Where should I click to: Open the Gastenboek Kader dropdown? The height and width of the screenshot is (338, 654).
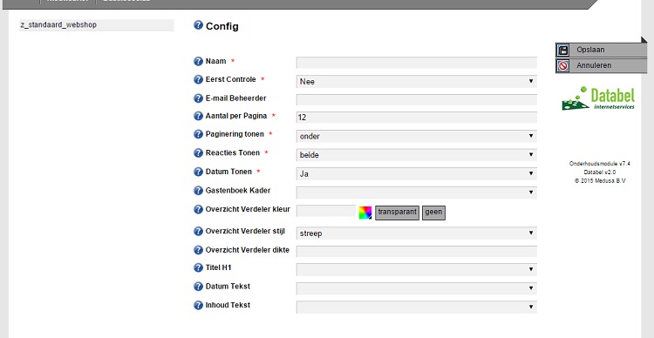[x=416, y=193]
